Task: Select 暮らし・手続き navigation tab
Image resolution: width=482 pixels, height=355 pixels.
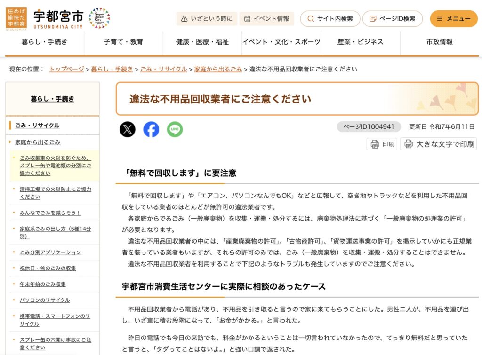Action: 44,42
